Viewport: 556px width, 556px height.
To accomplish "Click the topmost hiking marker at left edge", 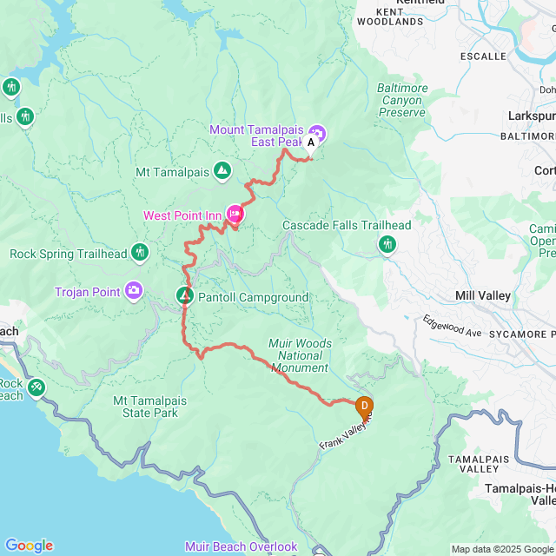I will point(11,87).
